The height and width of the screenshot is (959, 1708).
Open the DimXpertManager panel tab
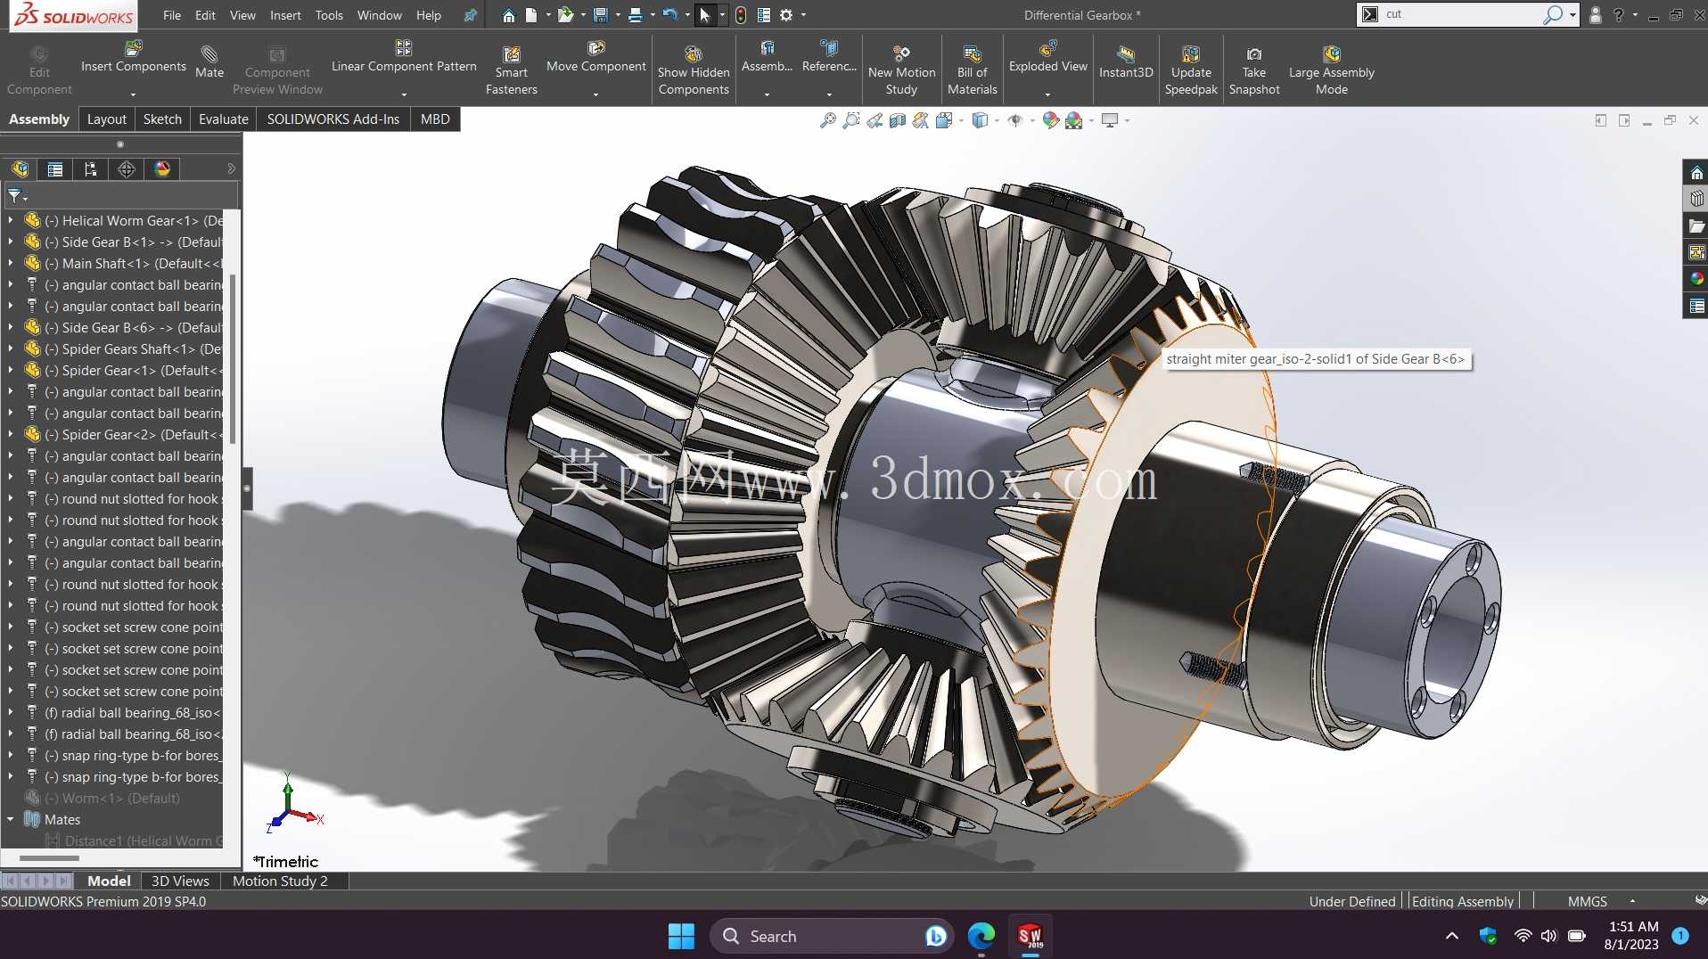tap(127, 169)
